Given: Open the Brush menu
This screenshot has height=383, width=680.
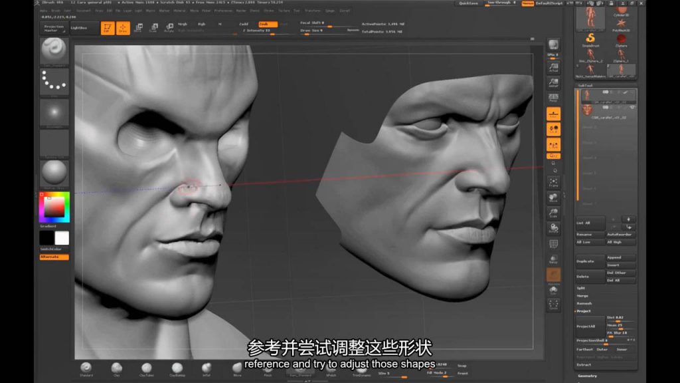Looking at the screenshot, I should coord(56,11).
